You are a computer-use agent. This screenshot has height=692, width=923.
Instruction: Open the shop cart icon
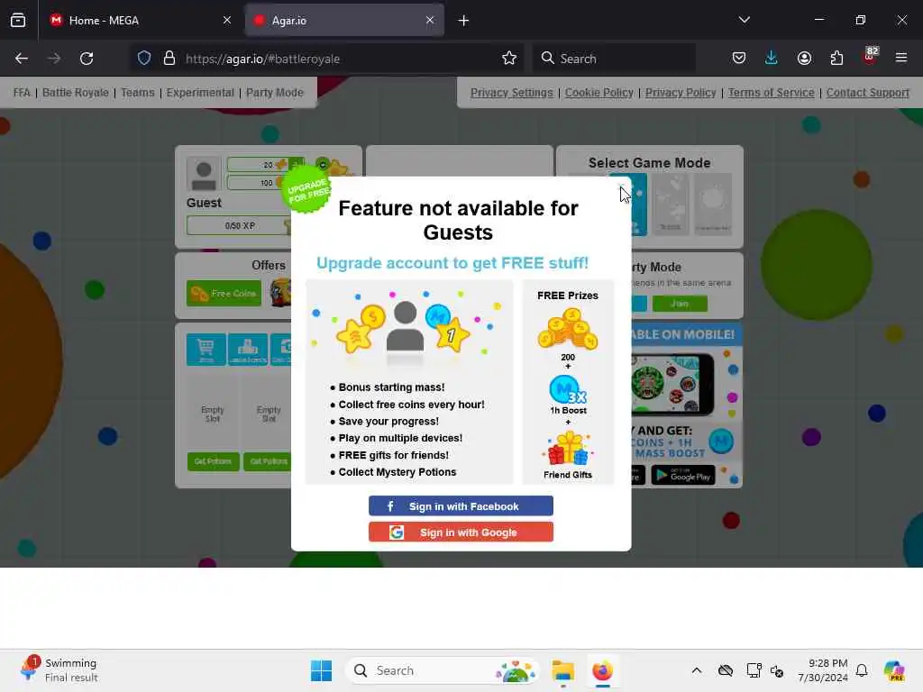206,350
